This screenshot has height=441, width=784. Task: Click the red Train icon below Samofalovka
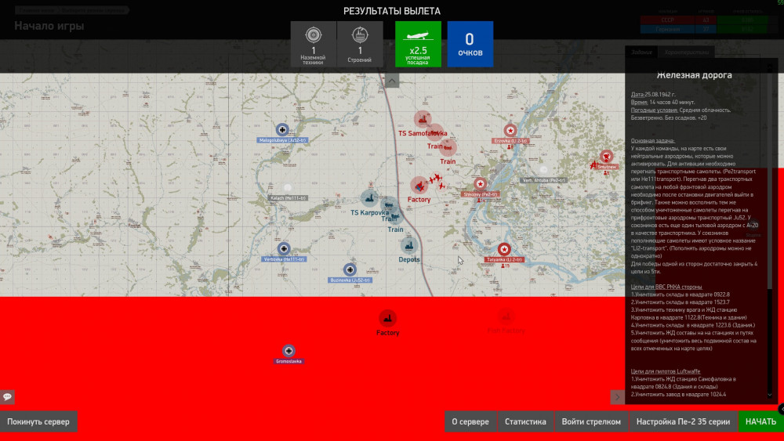click(448, 148)
